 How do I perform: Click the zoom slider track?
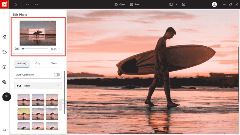point(35,49)
